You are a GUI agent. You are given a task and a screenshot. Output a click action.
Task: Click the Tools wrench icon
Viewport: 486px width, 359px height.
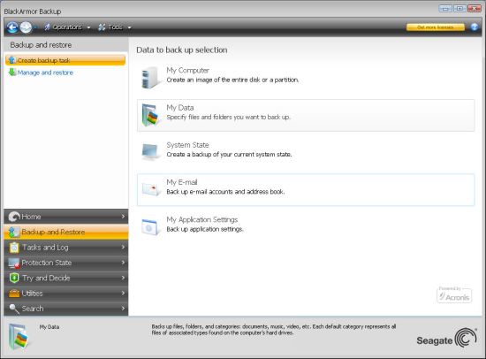coord(102,27)
